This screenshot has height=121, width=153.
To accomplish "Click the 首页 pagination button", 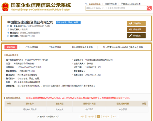I will coord(82,117).
